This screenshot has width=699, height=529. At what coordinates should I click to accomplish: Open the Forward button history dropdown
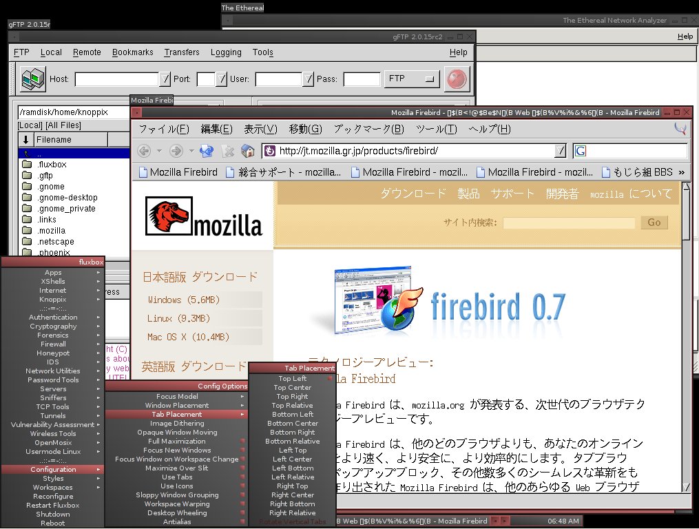coord(191,151)
